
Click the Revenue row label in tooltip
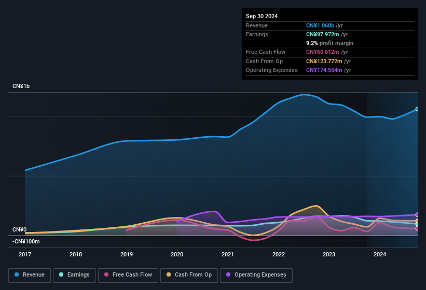point(257,25)
